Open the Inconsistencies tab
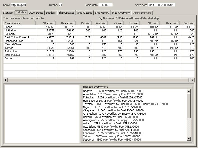 [x=142, y=13]
